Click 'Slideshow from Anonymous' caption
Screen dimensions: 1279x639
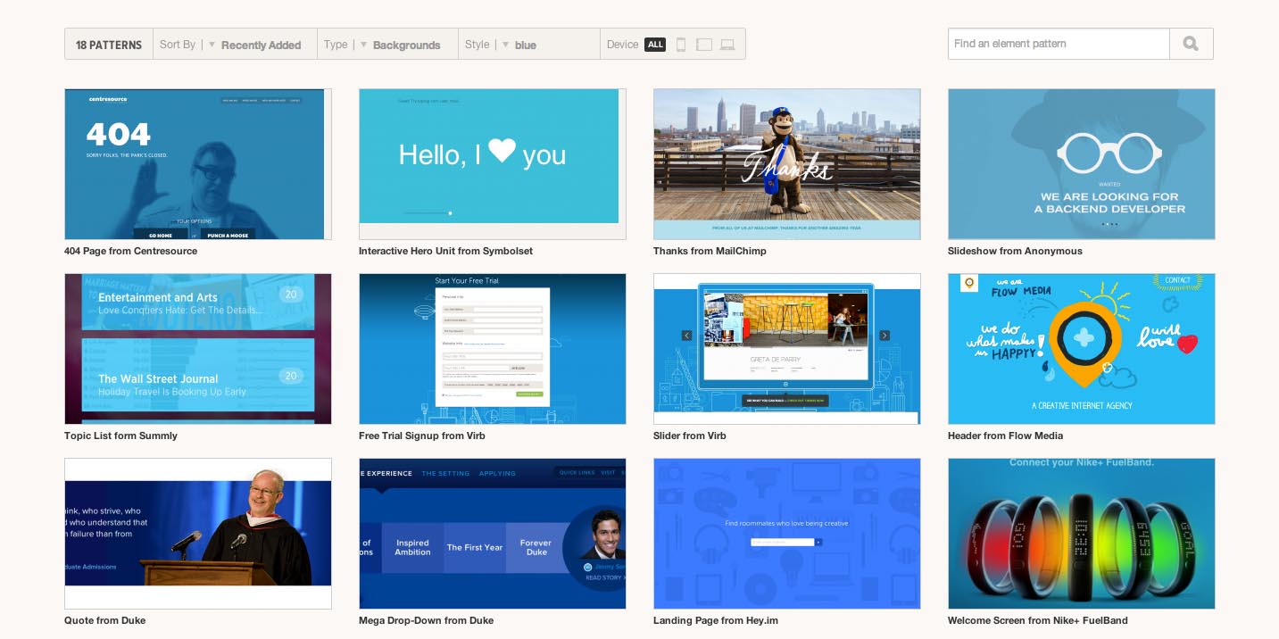1015,251
